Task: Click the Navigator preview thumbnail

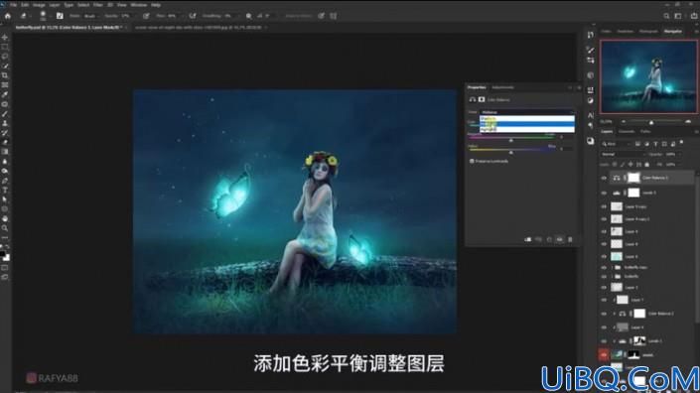Action: 648,76
